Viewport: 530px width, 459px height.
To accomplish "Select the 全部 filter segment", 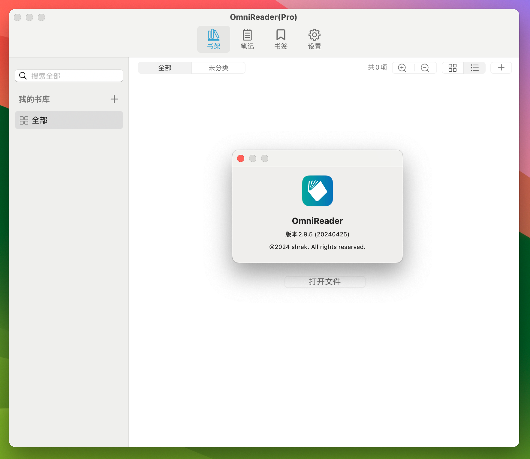I will (x=165, y=68).
